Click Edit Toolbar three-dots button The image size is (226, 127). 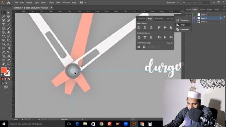(x=6, y=92)
